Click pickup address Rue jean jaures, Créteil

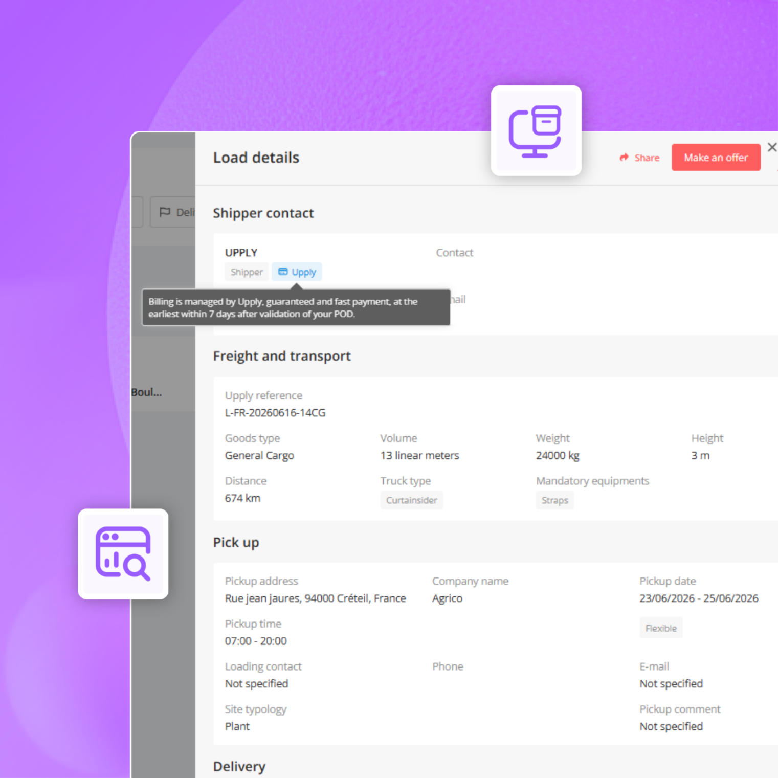pos(316,598)
